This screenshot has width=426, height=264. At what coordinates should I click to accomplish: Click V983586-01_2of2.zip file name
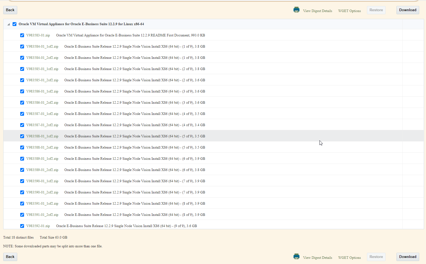pyautogui.click(x=42, y=103)
